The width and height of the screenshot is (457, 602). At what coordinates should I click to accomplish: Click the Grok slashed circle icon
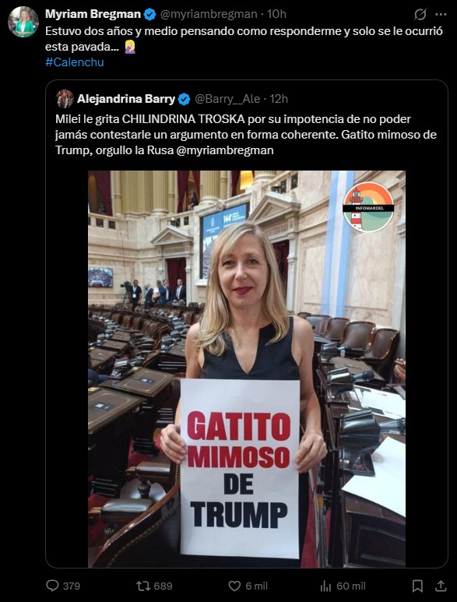[420, 14]
